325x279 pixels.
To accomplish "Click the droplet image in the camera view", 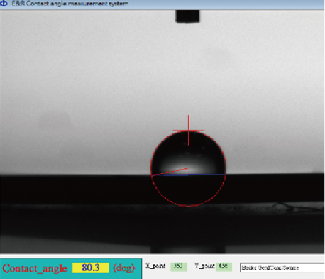I will coord(188,153).
